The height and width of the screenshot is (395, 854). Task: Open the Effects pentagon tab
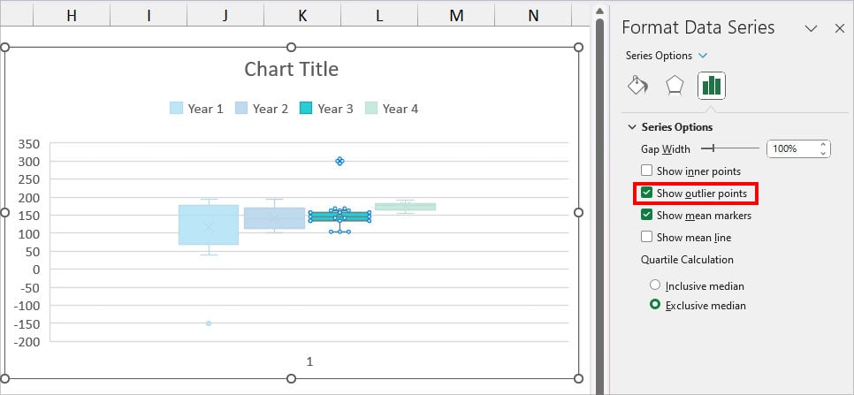coord(675,86)
